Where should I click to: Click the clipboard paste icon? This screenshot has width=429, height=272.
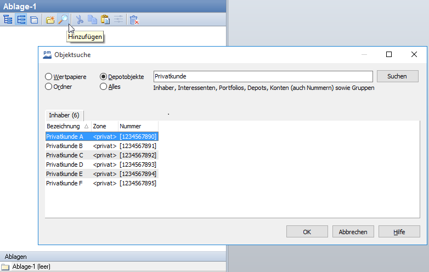click(x=105, y=20)
